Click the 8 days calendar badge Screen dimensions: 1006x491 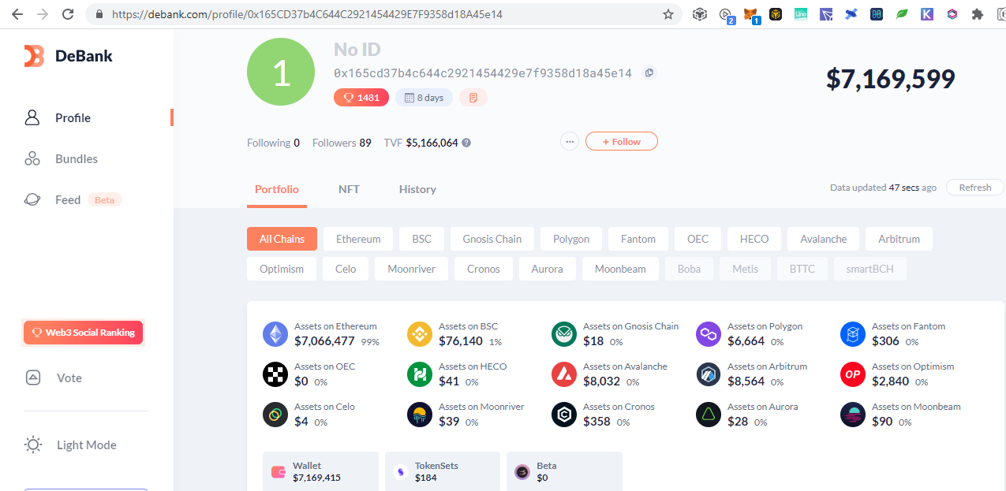pos(424,98)
